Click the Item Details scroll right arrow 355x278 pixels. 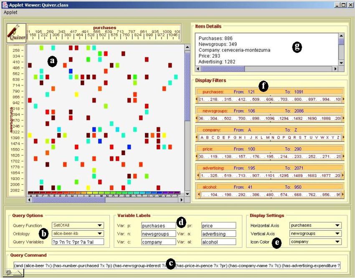(335, 68)
